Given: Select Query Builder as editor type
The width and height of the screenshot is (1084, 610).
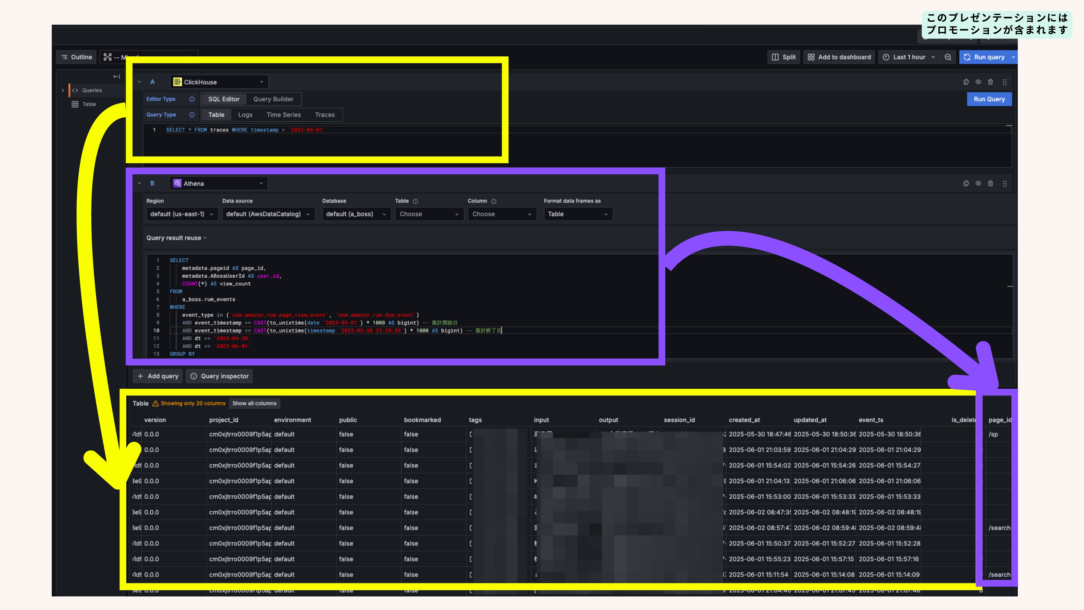Looking at the screenshot, I should coord(273,99).
